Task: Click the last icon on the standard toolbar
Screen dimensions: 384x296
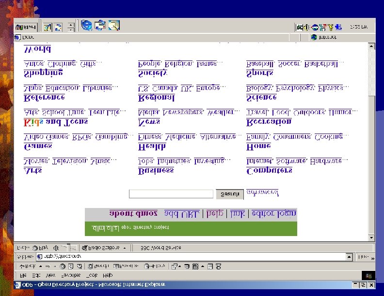Action: tap(219, 266)
